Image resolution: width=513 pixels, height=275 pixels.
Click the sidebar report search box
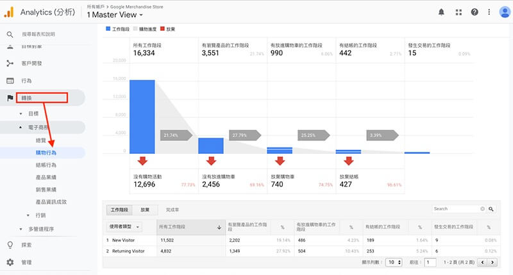pyautogui.click(x=38, y=35)
